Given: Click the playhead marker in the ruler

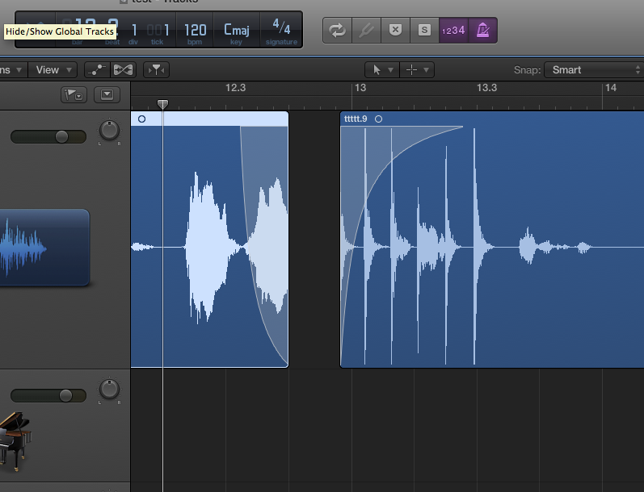Looking at the screenshot, I should 162,104.
